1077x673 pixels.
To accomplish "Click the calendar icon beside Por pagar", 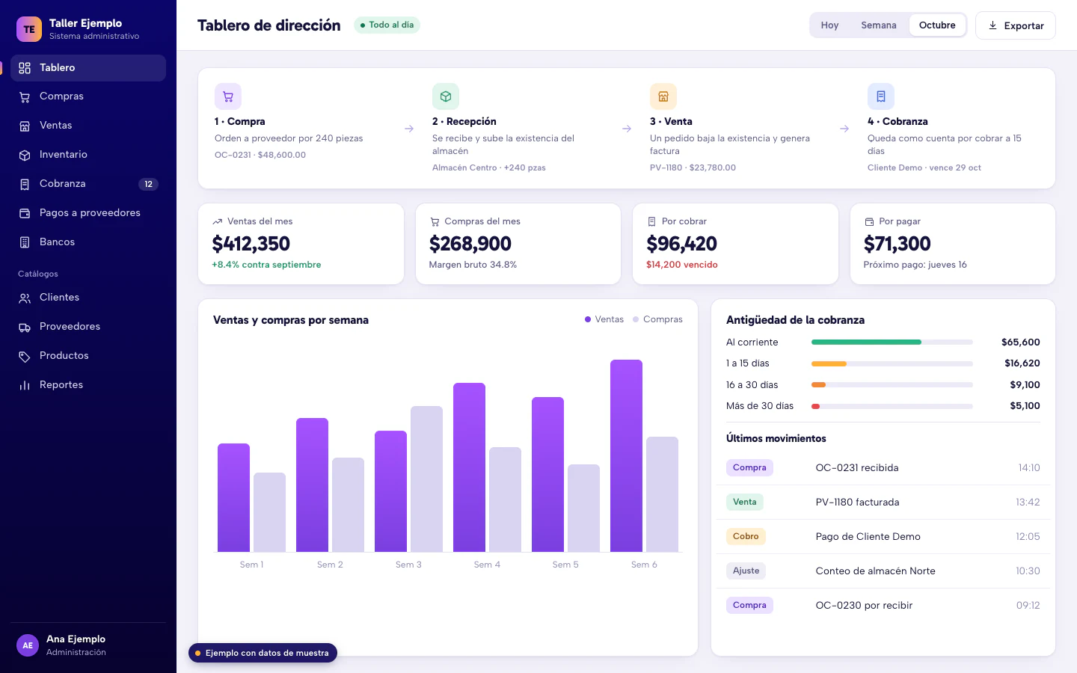I will pos(869,221).
